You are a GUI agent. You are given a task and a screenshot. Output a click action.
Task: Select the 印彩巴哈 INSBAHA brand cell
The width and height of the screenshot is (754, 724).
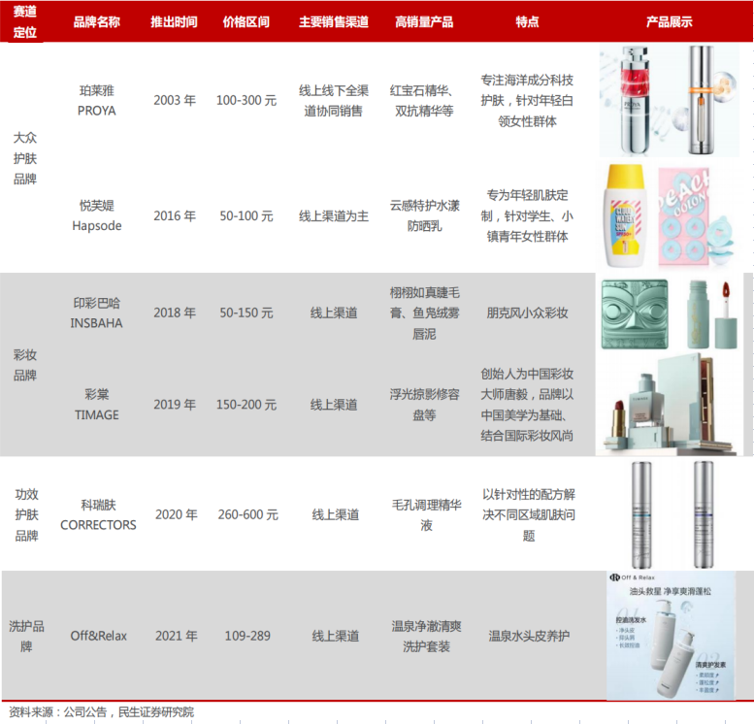click(x=97, y=313)
